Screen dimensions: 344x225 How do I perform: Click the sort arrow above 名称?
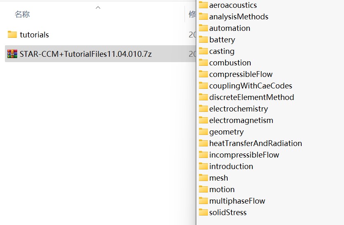(x=98, y=7)
